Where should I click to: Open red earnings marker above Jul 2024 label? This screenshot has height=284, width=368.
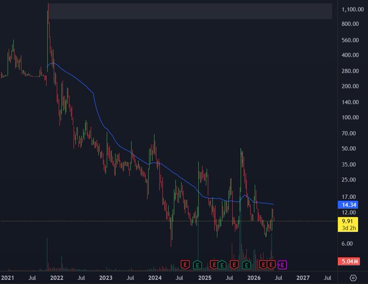(185, 265)
